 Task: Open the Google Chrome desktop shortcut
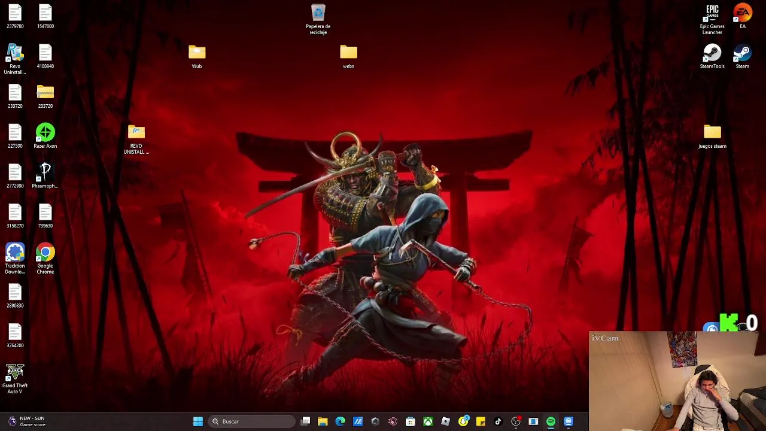pyautogui.click(x=45, y=259)
